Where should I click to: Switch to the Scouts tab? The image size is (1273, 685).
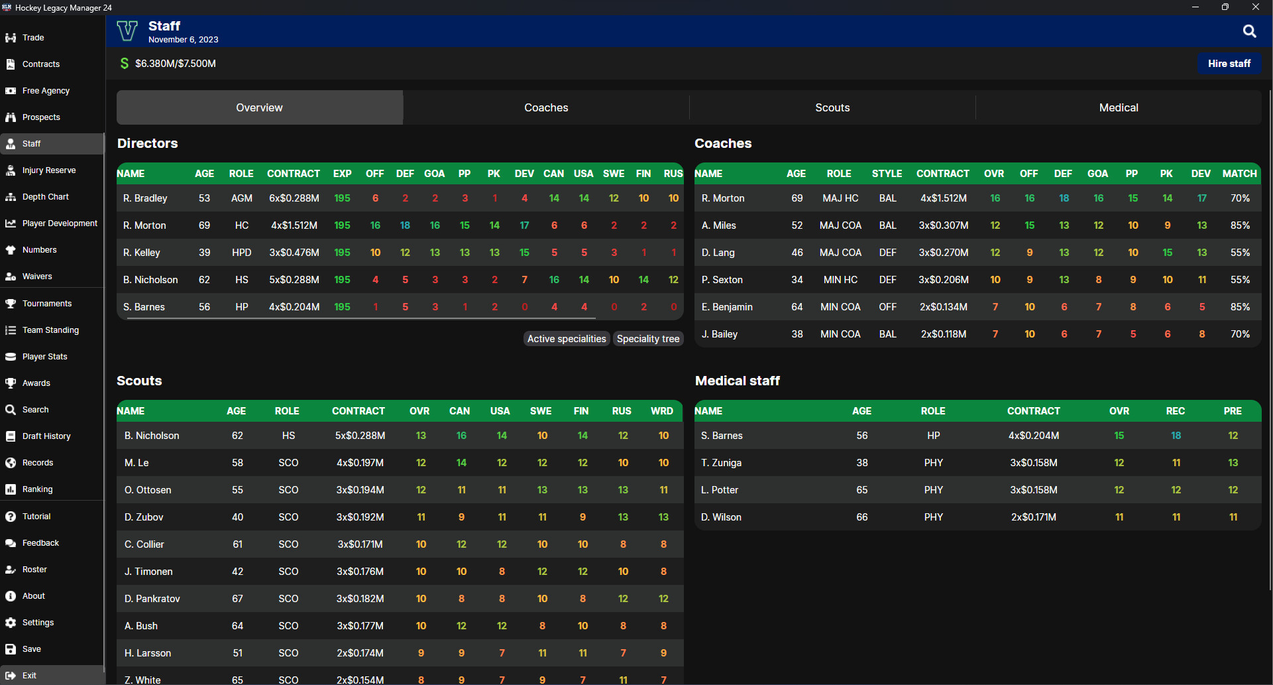click(x=832, y=107)
